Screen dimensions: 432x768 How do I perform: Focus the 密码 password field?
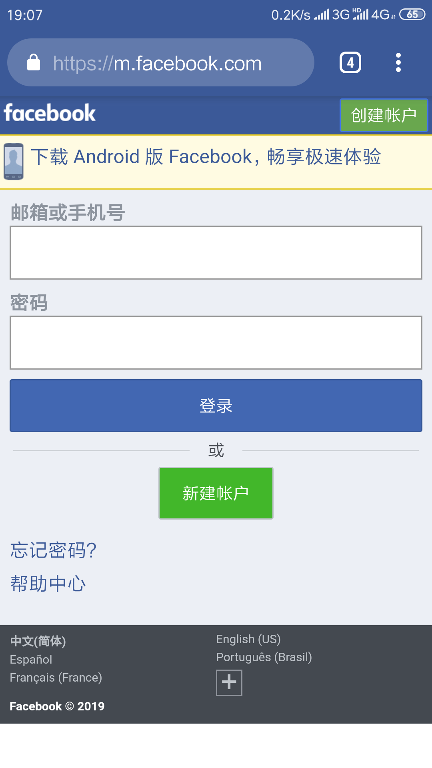pos(216,342)
